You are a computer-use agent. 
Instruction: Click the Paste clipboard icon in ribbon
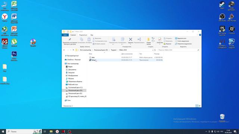click(x=89, y=39)
